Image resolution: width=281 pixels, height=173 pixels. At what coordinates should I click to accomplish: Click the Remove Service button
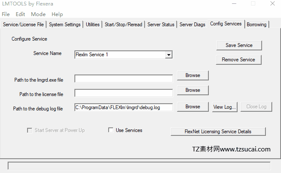tap(238, 60)
